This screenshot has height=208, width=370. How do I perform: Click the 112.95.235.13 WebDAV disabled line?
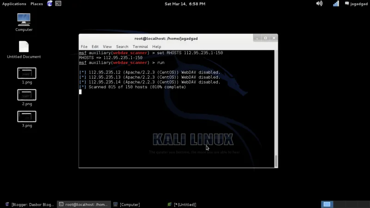pyautogui.click(x=149, y=77)
